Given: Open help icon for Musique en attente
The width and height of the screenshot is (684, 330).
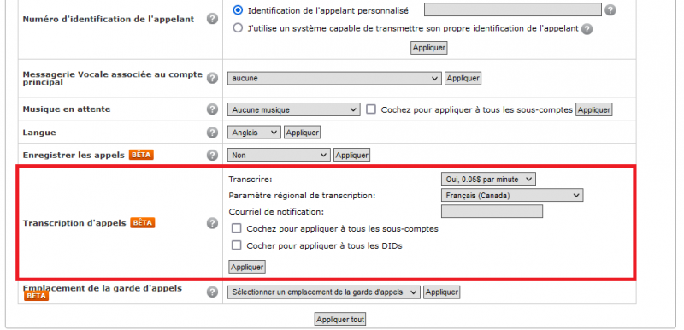Looking at the screenshot, I should [x=212, y=109].
